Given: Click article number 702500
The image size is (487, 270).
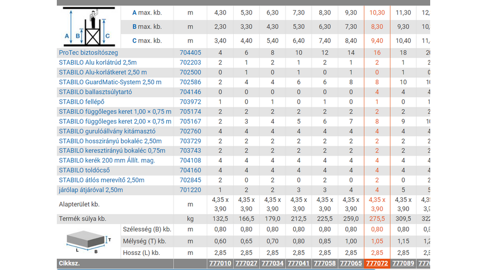Looking at the screenshot, I should [x=190, y=72].
